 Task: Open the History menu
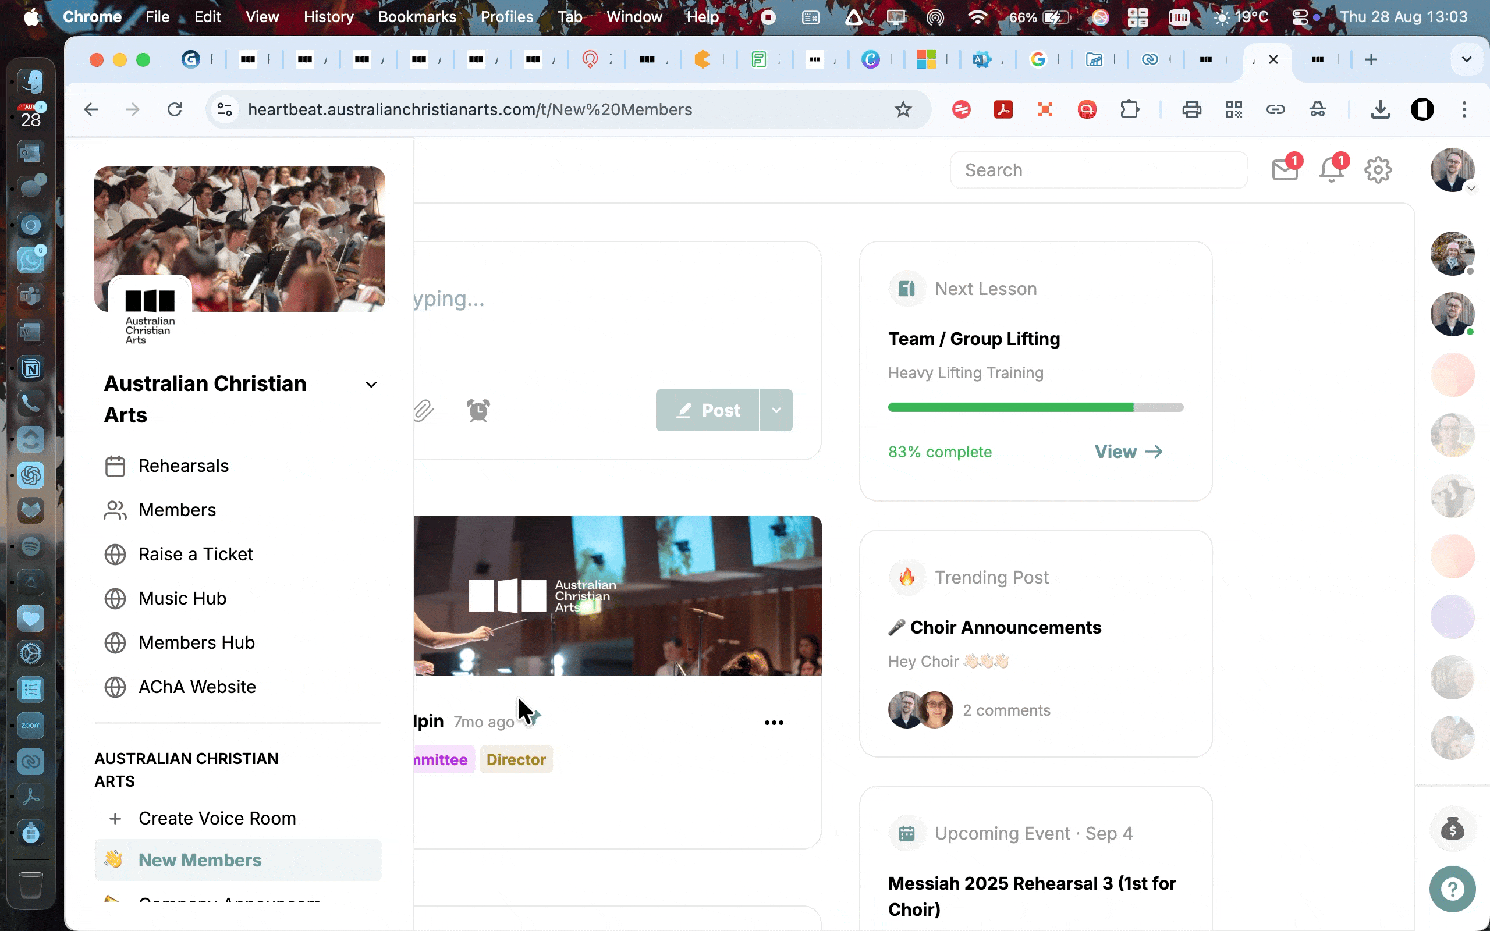pyautogui.click(x=329, y=17)
